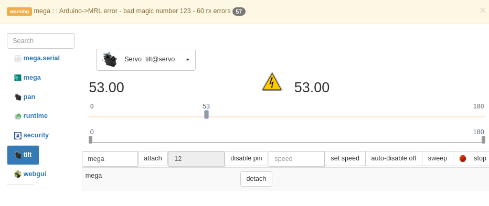489x206 pixels.
Task: Click the pan servo icon
Action: pos(18,97)
